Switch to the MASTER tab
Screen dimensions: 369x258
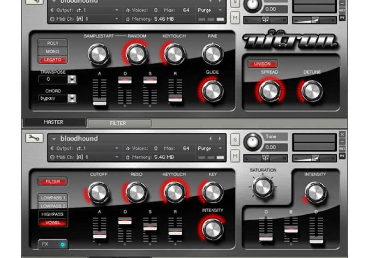click(54, 122)
